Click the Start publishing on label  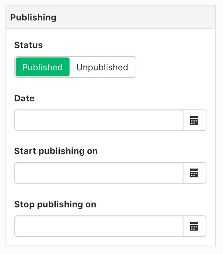tap(56, 151)
